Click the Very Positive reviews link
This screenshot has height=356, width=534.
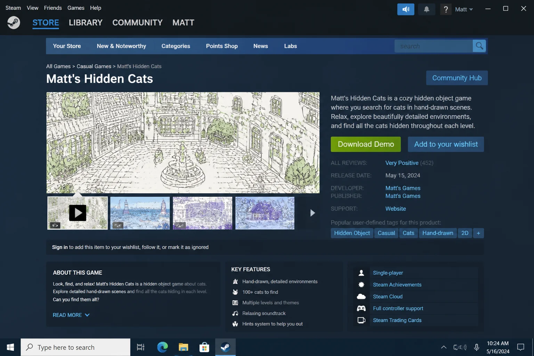[x=402, y=163]
